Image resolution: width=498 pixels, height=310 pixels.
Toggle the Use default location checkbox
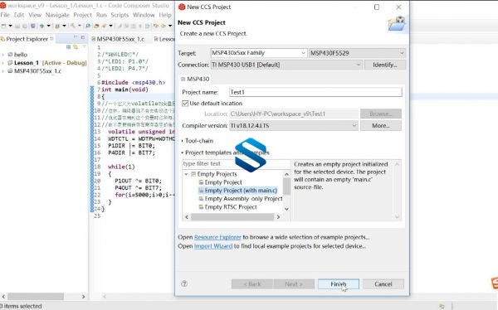(185, 104)
